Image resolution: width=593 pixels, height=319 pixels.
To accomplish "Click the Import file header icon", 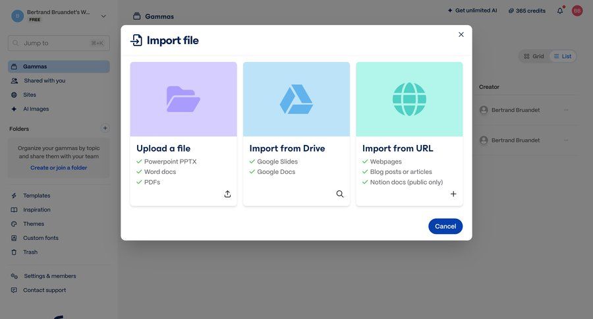I will click(x=136, y=40).
